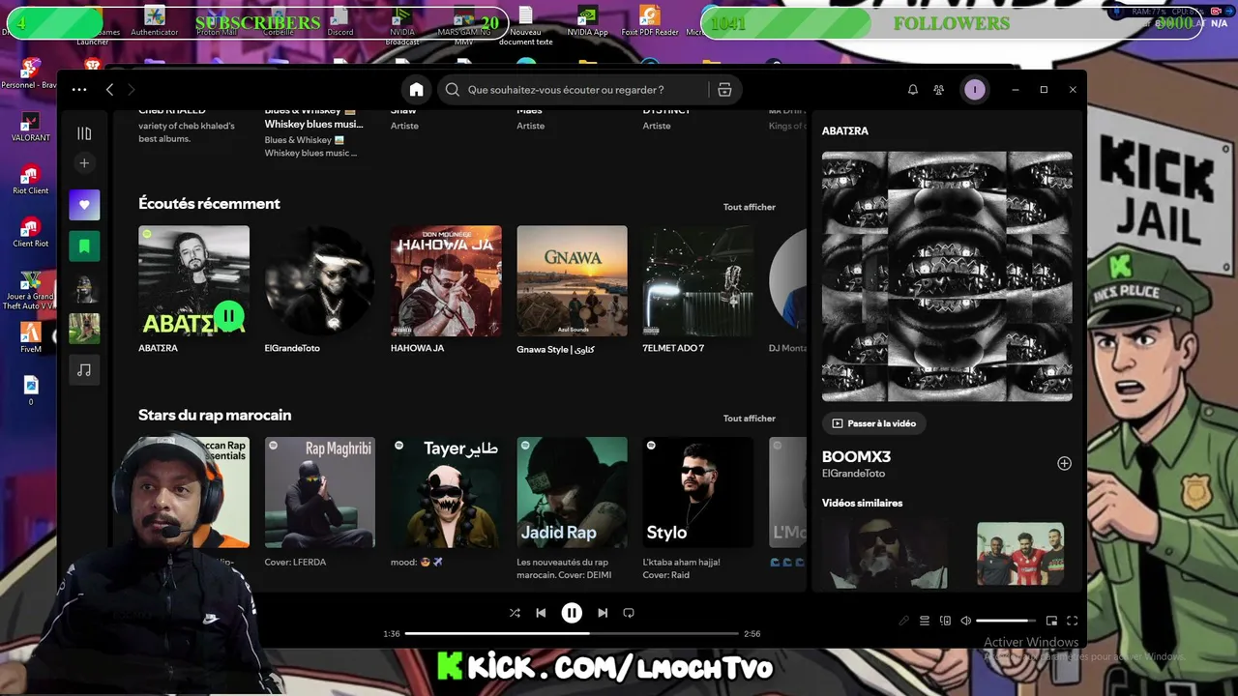Switch to full screen view
This screenshot has height=696, width=1238.
click(x=1072, y=621)
